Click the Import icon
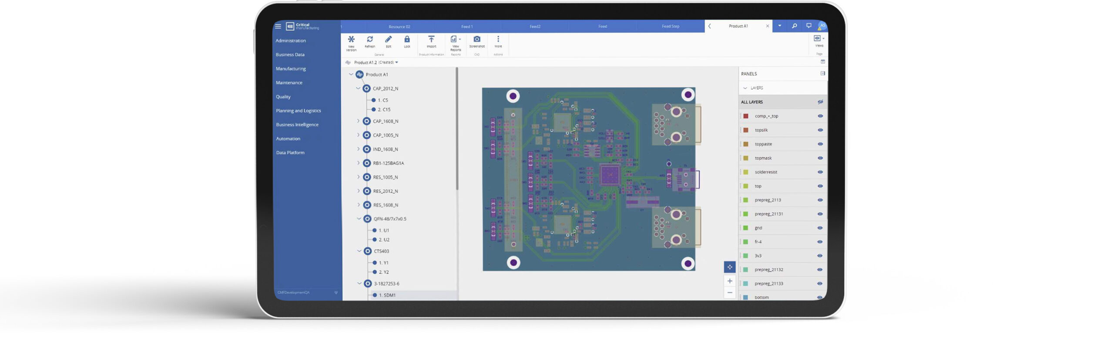The image size is (1114, 352). point(431,40)
